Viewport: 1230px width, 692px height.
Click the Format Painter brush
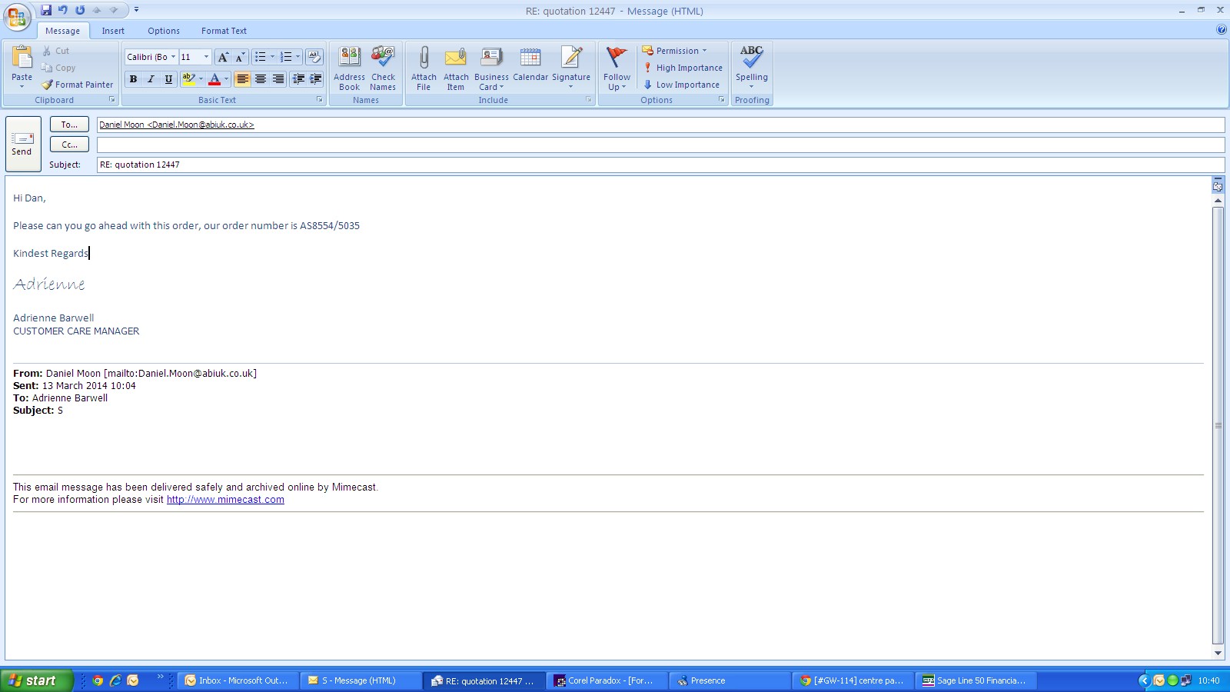point(48,85)
